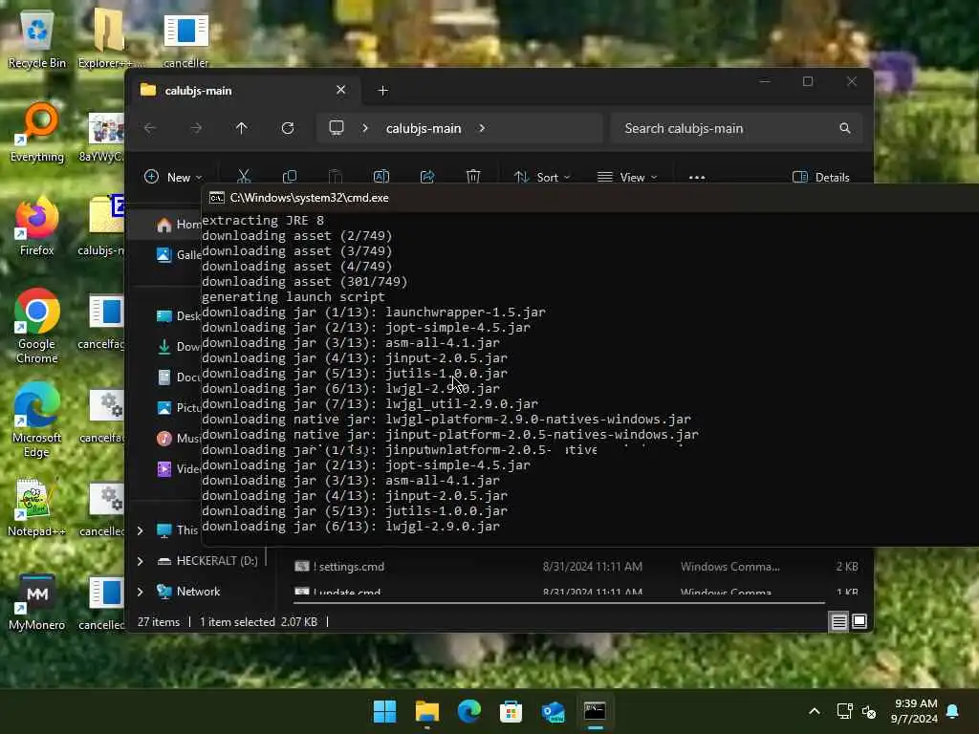The height and width of the screenshot is (734, 979).
Task: Expand the HECKERALT (D:) drive node
Action: [141, 561]
